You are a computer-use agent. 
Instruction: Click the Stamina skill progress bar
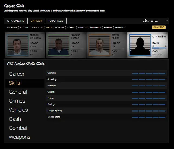[149, 73]
